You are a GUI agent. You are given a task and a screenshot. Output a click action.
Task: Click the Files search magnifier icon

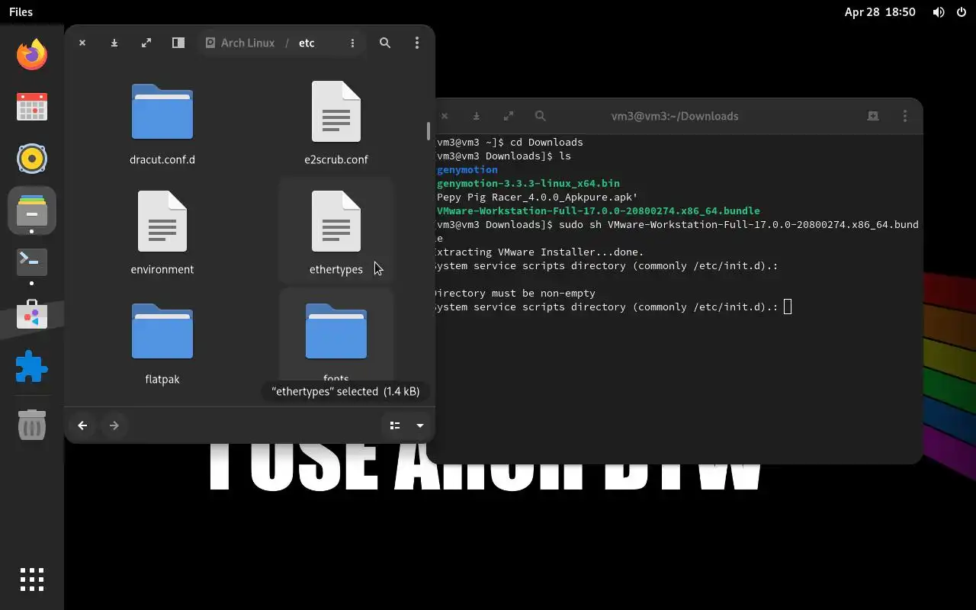point(385,43)
